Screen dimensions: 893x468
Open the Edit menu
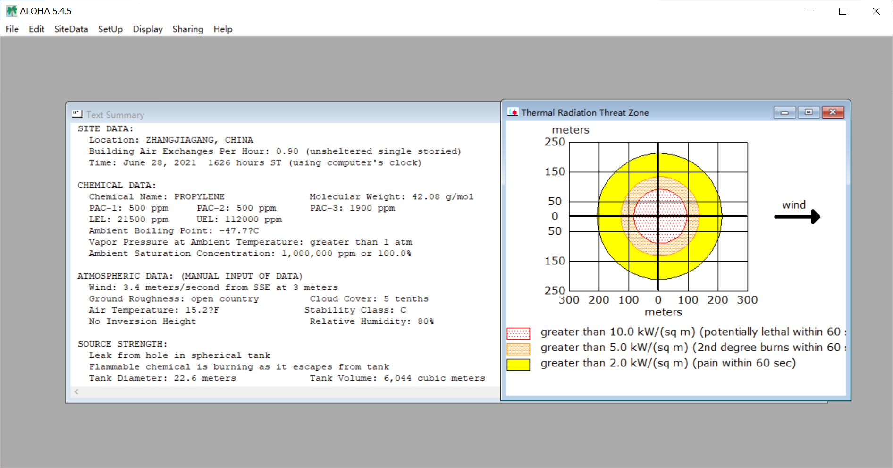click(36, 29)
